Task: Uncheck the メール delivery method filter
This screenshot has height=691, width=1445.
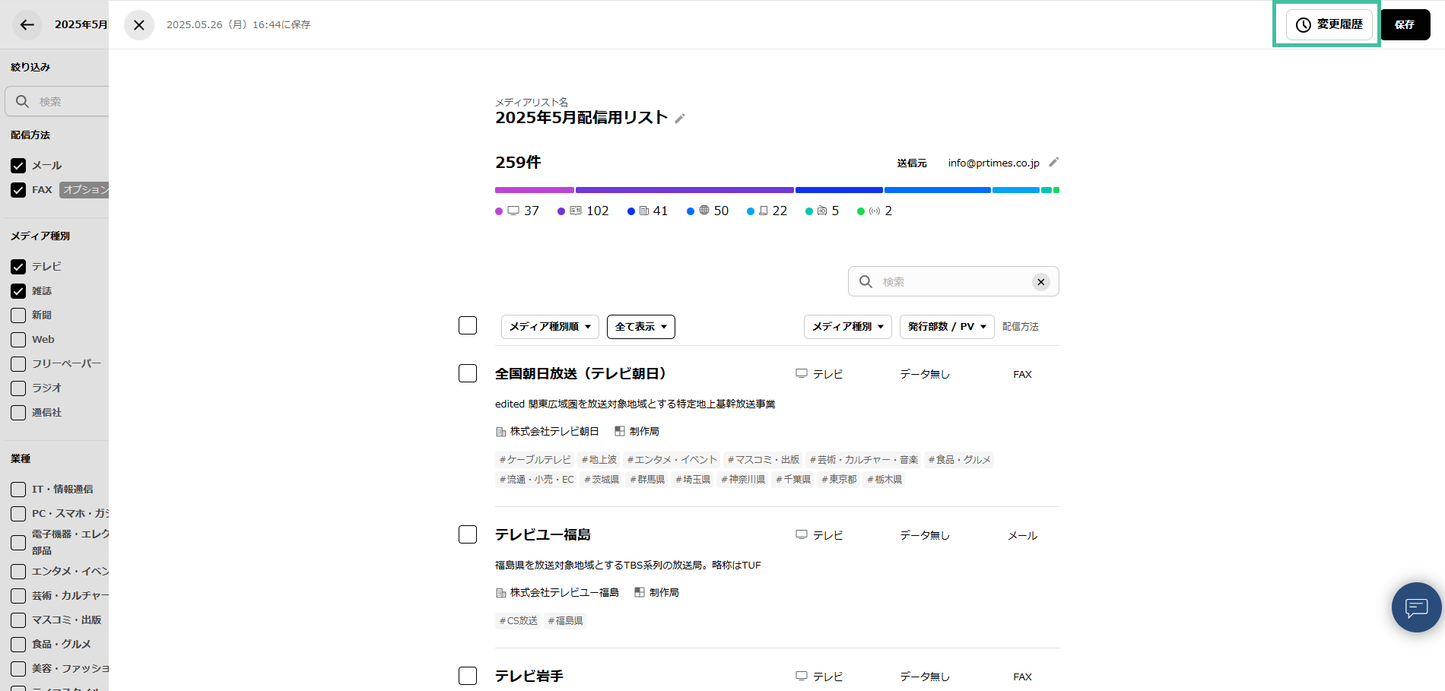Action: 18,166
